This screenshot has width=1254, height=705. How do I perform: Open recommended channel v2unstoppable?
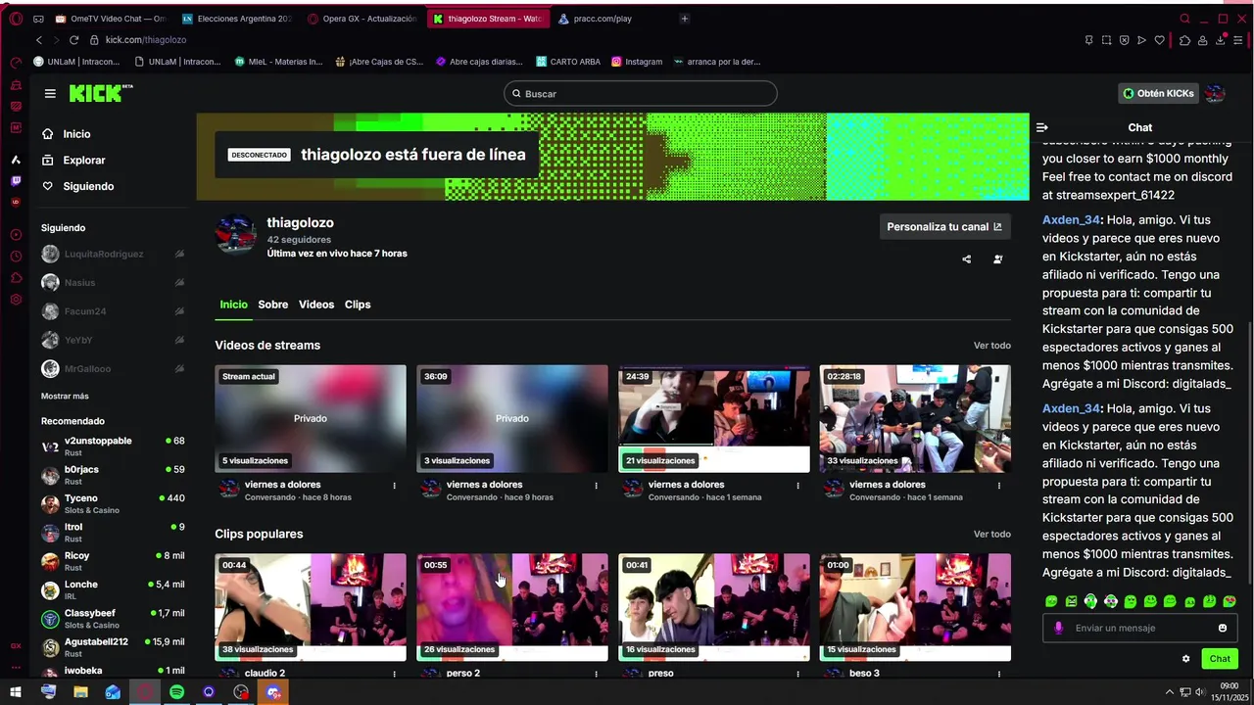(x=113, y=446)
